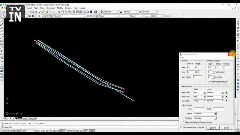Open Help menu in Stationing Polyline dialog
Image resolution: width=240 pixels, height=135 pixels.
182,58
